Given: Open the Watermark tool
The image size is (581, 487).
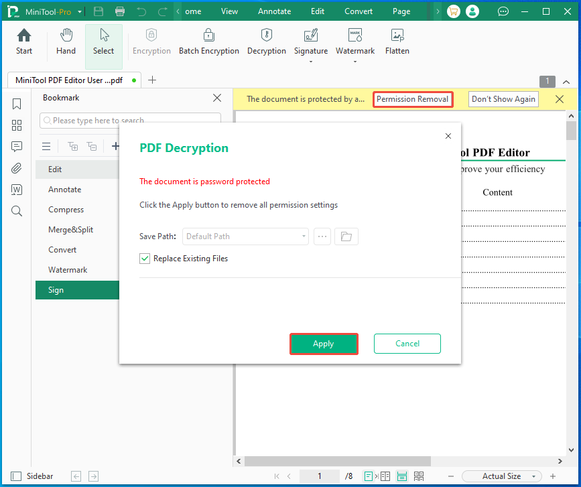Looking at the screenshot, I should pos(355,42).
